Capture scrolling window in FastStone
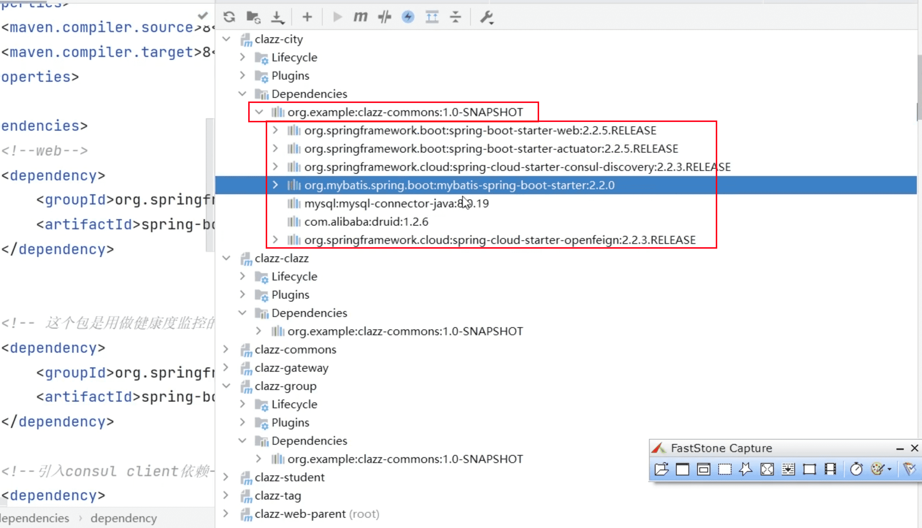 tap(788, 469)
